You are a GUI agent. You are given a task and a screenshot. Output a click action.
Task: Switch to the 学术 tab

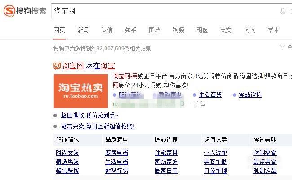[x=274, y=30]
